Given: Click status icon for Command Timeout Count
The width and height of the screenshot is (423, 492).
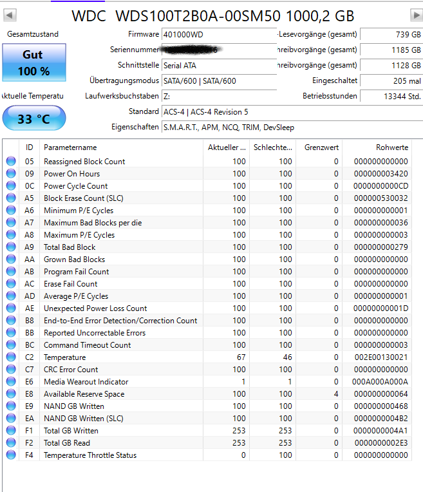Looking at the screenshot, I should pyautogui.click(x=11, y=345).
